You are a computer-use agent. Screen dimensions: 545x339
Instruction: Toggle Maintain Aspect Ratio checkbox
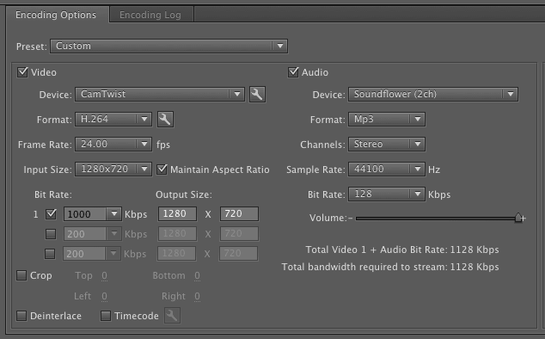[x=162, y=169]
